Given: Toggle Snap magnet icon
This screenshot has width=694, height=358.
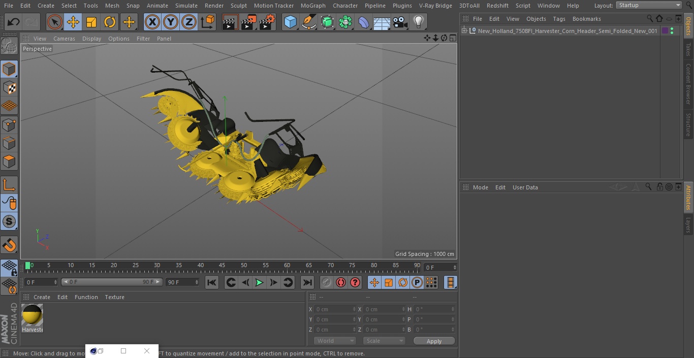Looking at the screenshot, I should pyautogui.click(x=9, y=245).
